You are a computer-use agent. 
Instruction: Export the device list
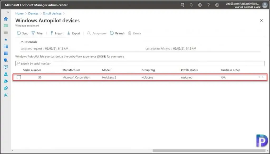pyautogui.click(x=74, y=33)
